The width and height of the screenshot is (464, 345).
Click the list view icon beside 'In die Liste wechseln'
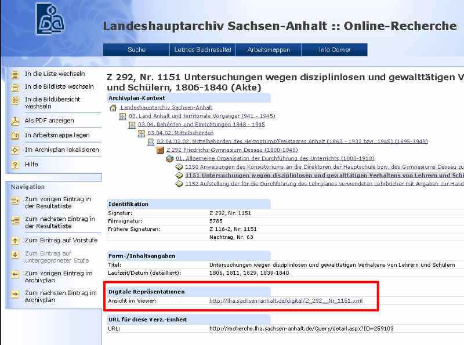(15, 75)
